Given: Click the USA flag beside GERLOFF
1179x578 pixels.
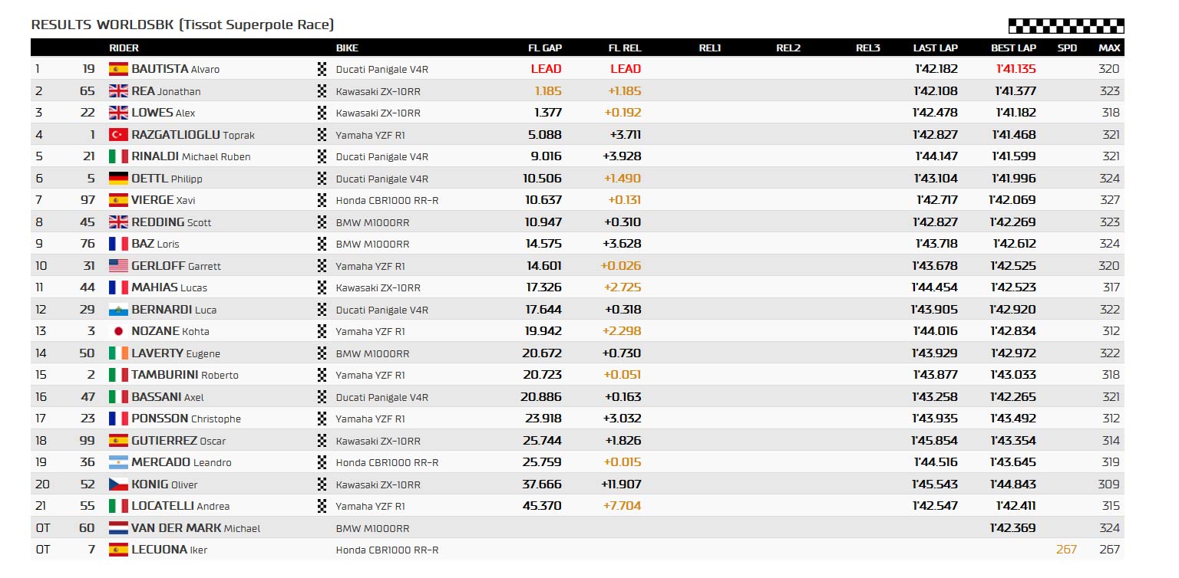Looking at the screenshot, I should 118,266.
